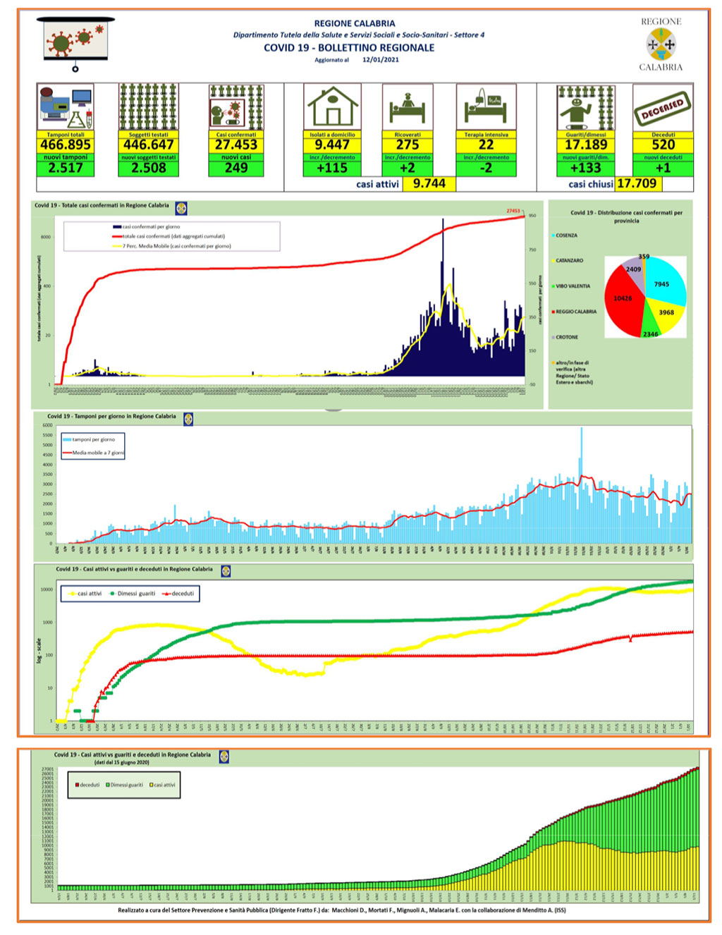Select the green VIBO VALENTIA legend entry

pos(570,286)
